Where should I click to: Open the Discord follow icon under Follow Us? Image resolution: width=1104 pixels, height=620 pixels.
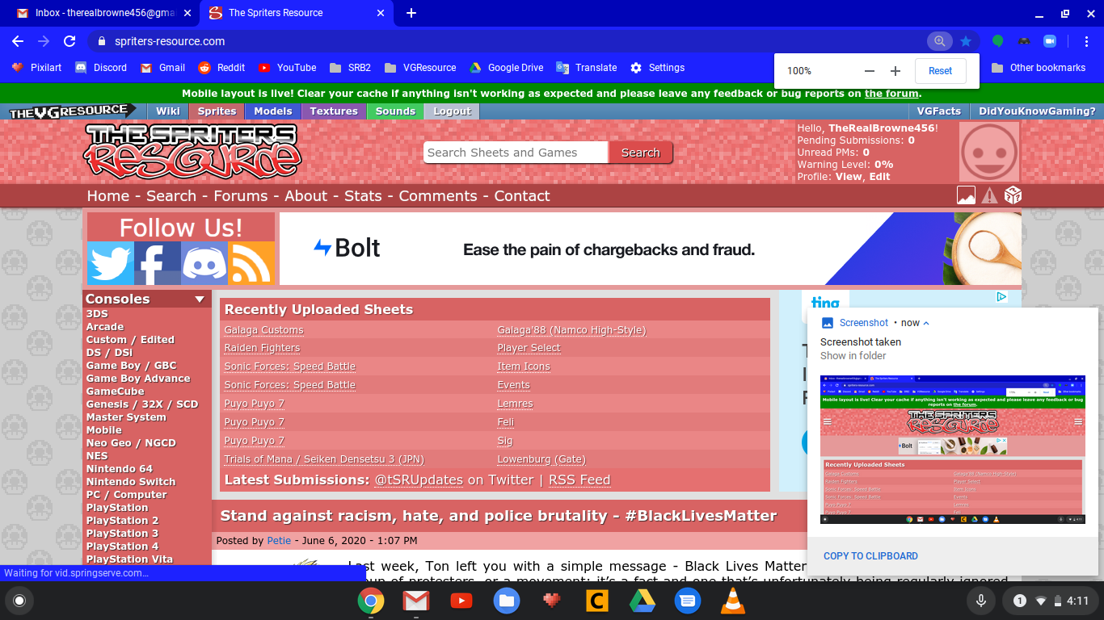[204, 263]
